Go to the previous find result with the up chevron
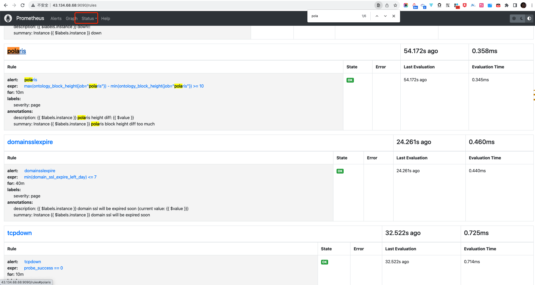 pos(377,16)
